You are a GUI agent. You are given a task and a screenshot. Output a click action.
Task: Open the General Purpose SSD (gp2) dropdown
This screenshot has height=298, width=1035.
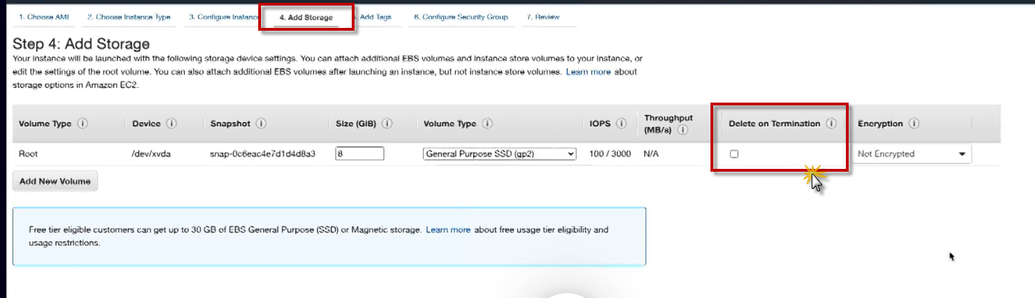500,154
